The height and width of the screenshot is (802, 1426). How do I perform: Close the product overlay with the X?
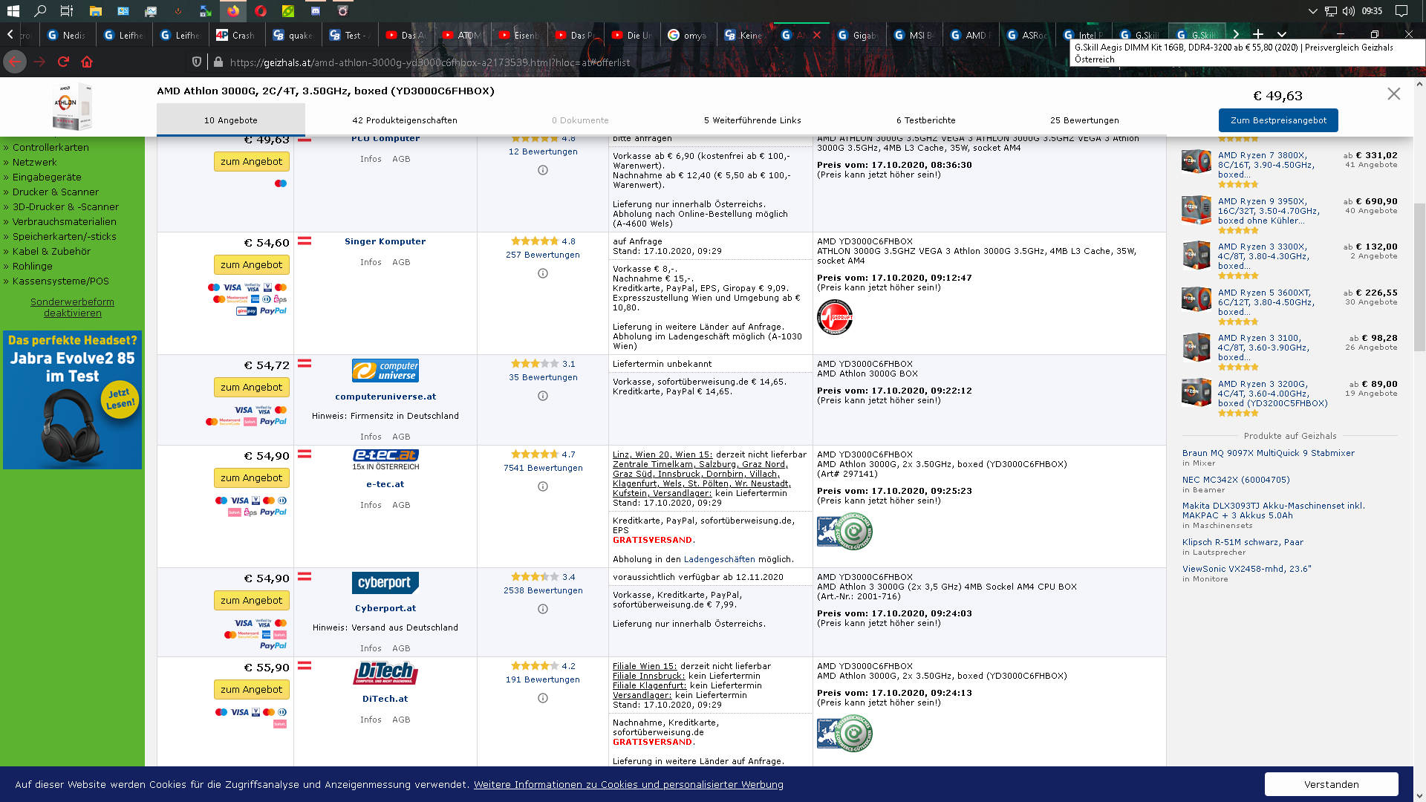tap(1394, 94)
